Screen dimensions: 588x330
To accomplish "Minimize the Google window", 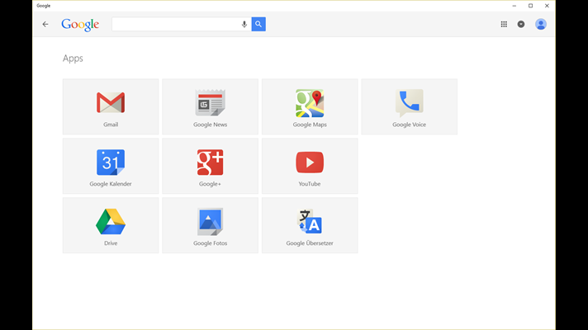I will [514, 6].
